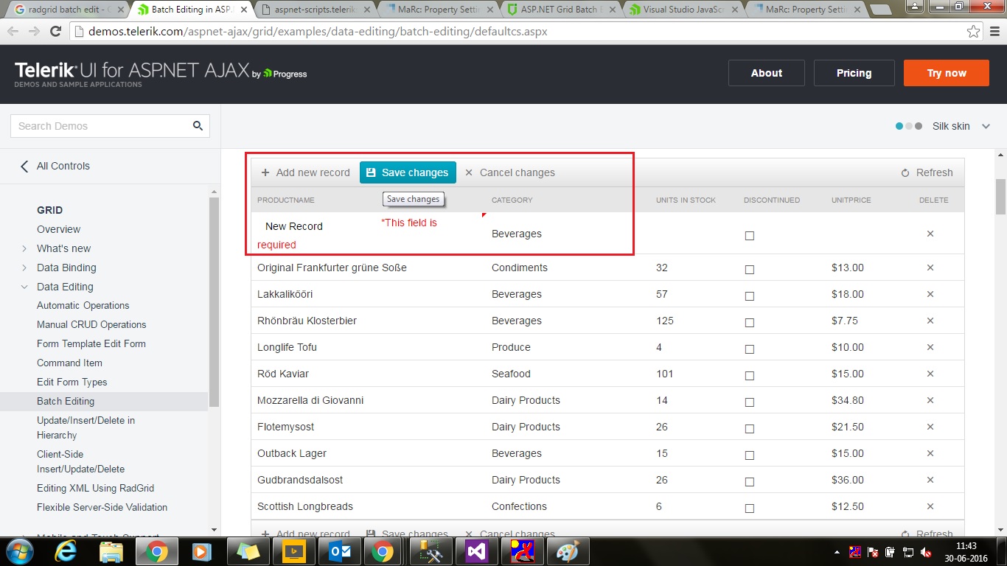Delete the Mozzarella di Giovanni row
The height and width of the screenshot is (566, 1007).
coord(930,400)
